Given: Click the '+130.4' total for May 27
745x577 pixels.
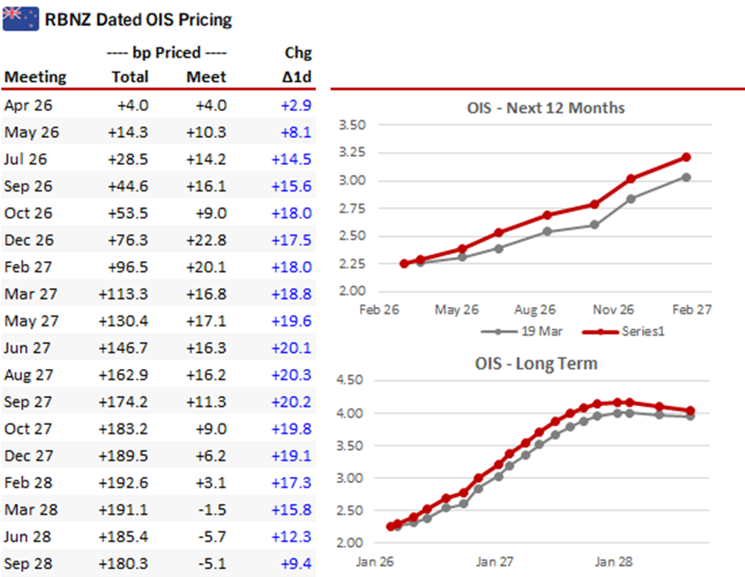Looking at the screenshot, I should [x=123, y=321].
